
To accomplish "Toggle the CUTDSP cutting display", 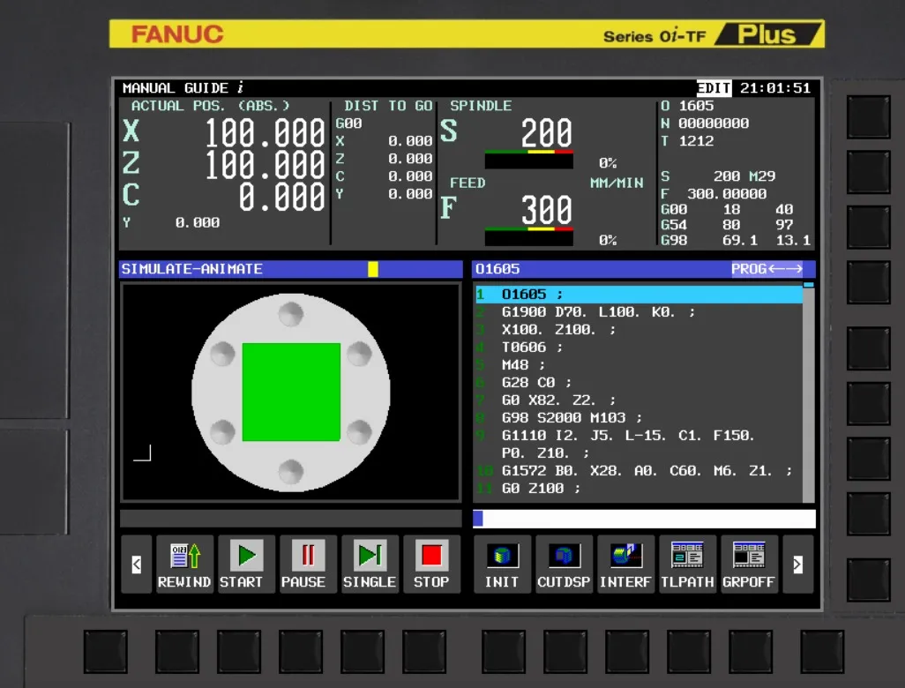I will coord(564,564).
